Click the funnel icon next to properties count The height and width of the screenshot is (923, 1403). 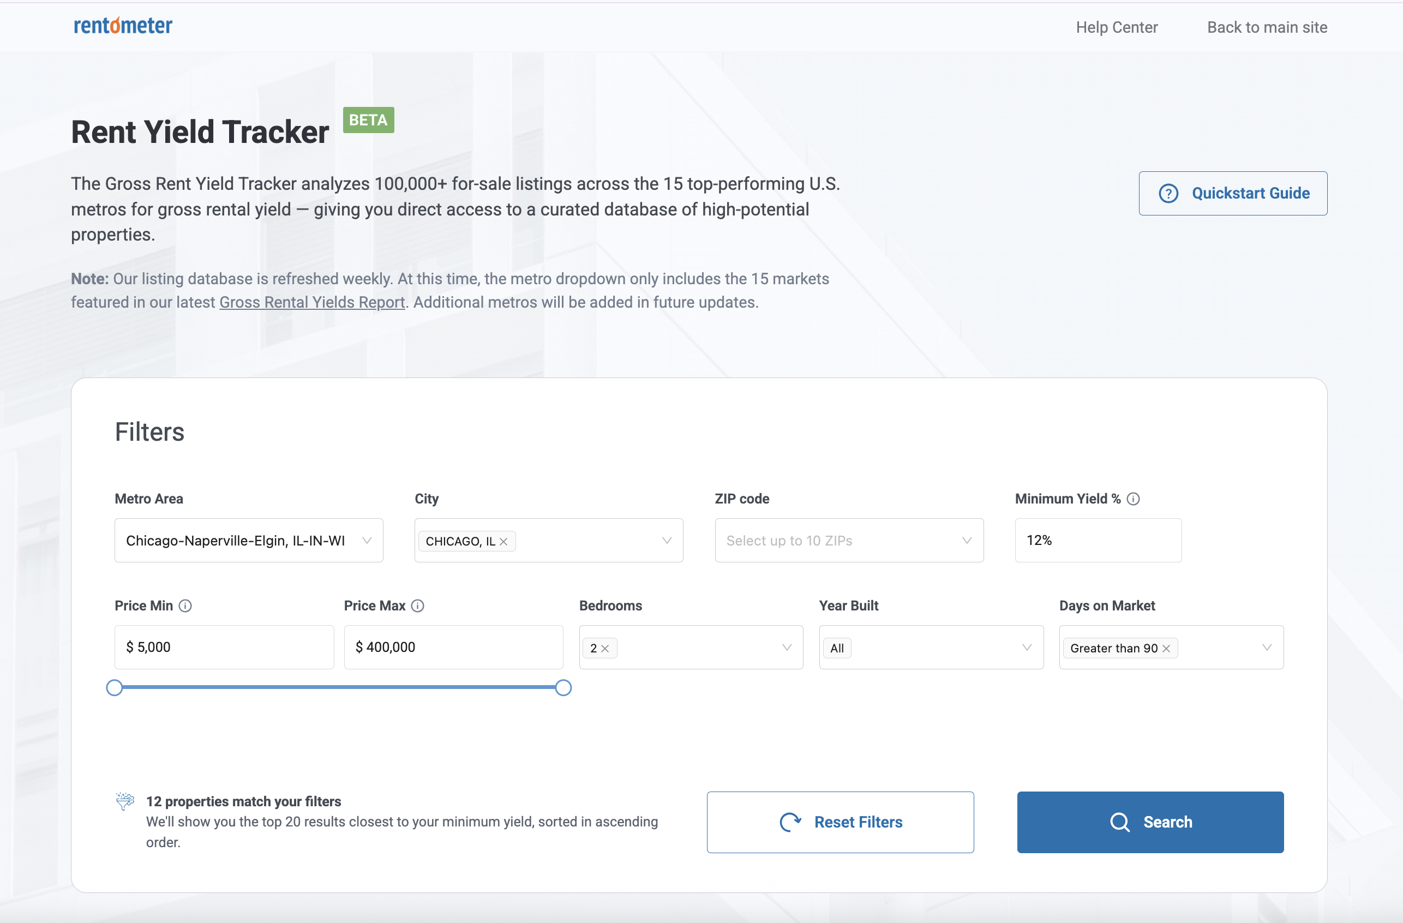click(x=125, y=801)
